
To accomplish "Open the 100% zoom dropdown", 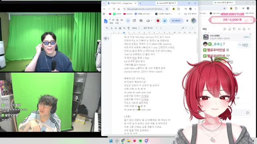I will click(136, 28).
